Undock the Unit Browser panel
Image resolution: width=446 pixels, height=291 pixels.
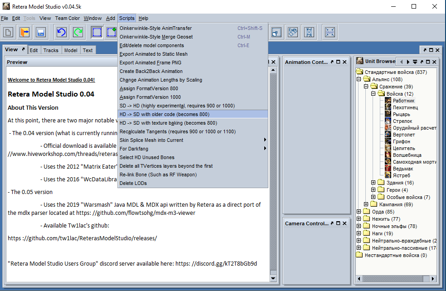click(x=422, y=62)
